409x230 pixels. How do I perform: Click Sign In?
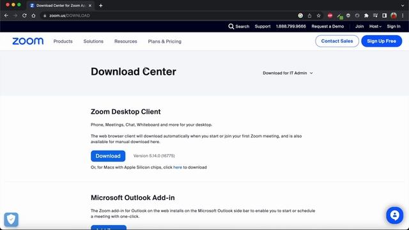(394, 26)
